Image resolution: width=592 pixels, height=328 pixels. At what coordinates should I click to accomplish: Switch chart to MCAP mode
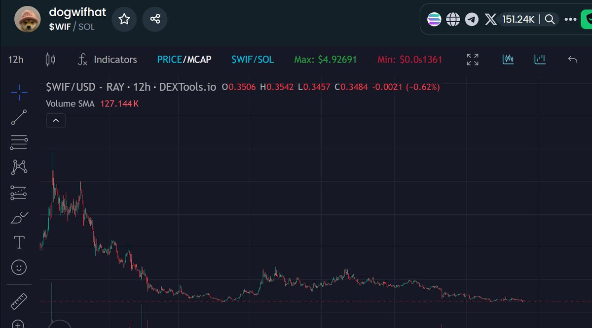click(198, 60)
